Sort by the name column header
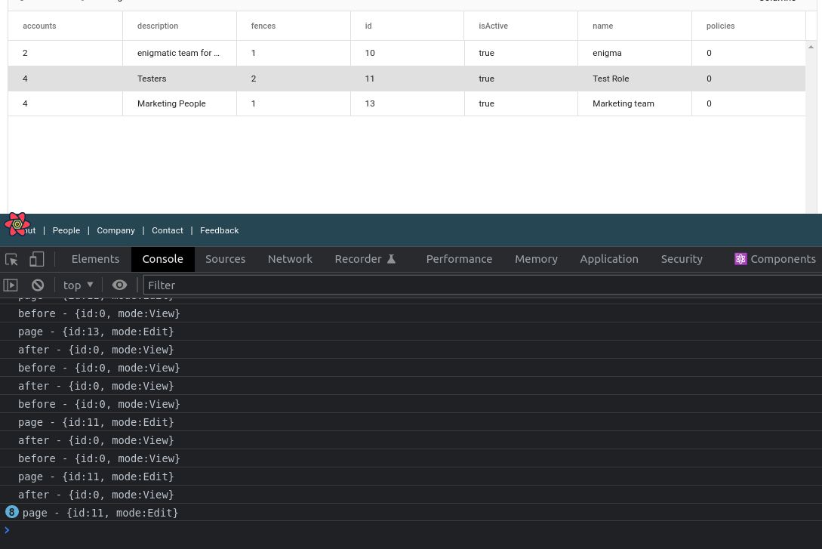The image size is (822, 549). [x=634, y=26]
